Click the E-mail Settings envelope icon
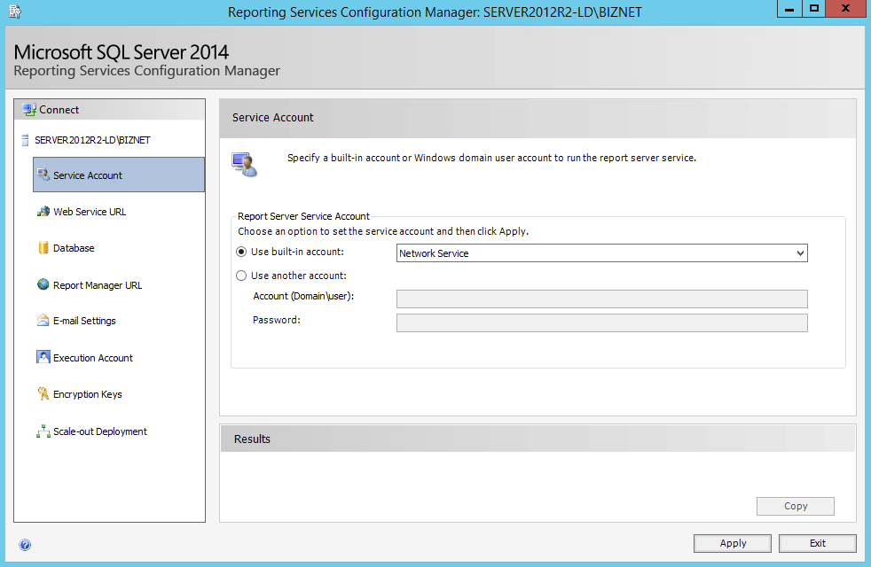 [43, 321]
